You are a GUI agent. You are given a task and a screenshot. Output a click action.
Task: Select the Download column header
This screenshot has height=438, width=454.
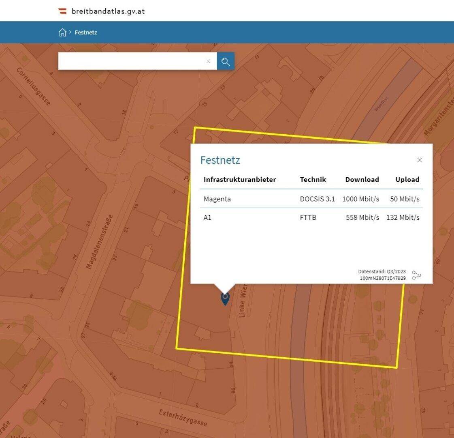[362, 179]
